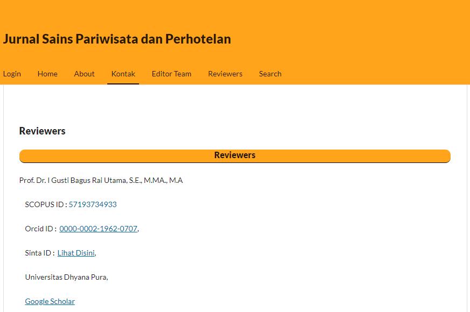Image resolution: width=470 pixels, height=312 pixels.
Task: Open the Login menu item
Action: (x=12, y=74)
